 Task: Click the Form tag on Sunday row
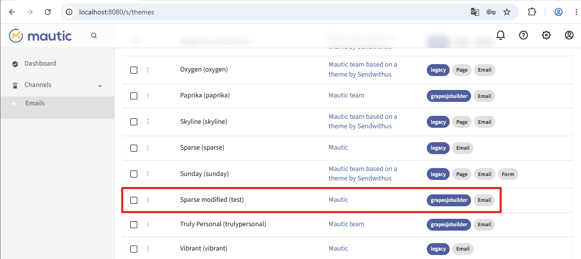tap(508, 174)
